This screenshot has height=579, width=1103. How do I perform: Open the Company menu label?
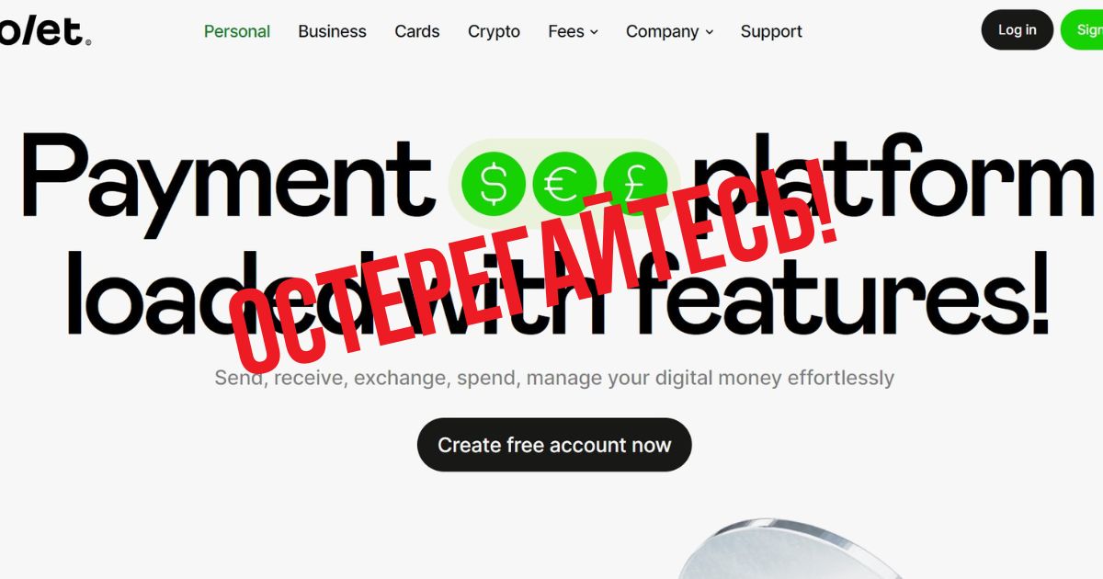(x=663, y=31)
